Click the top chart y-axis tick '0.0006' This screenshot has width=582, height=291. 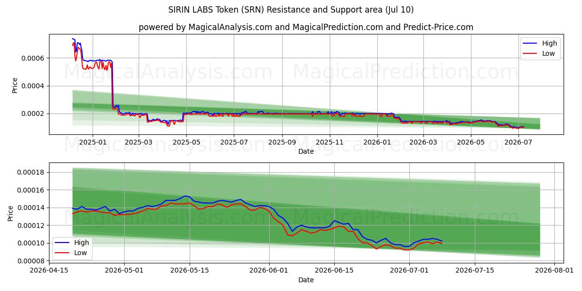click(x=32, y=58)
